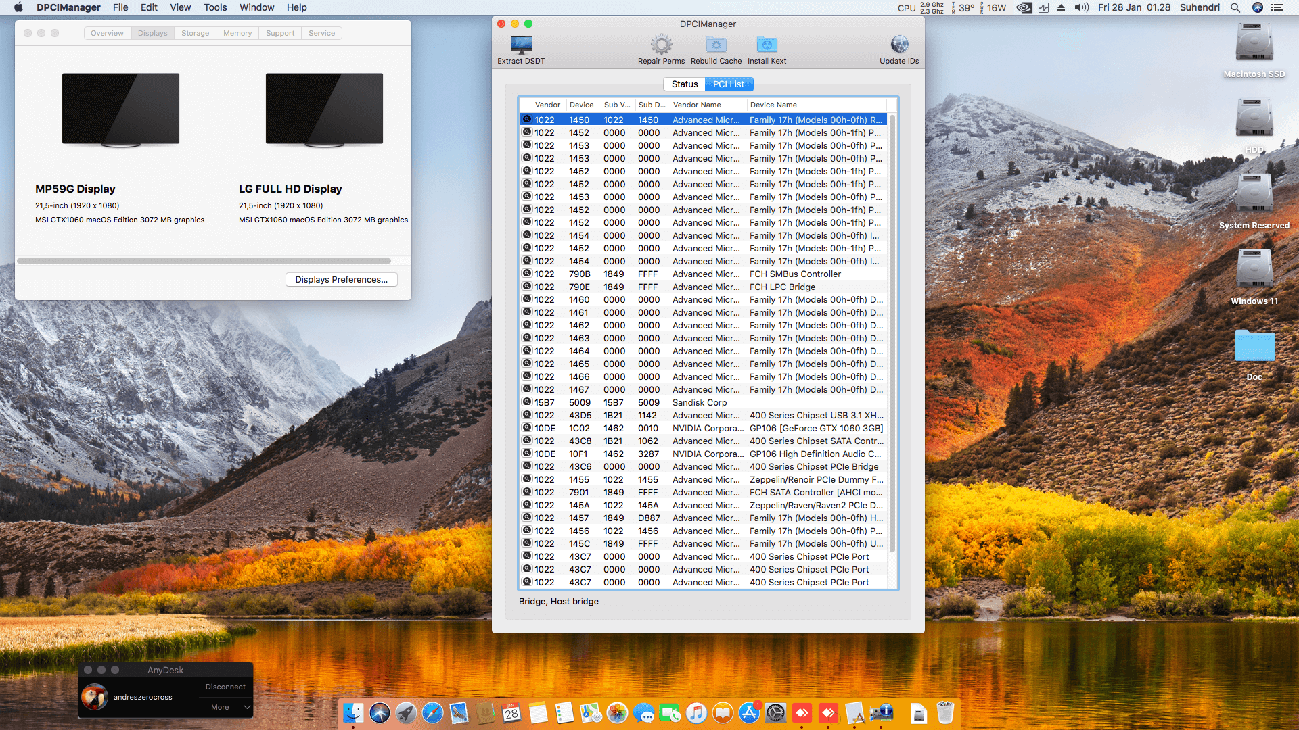Open the Memory tab
Image resolution: width=1299 pixels, height=730 pixels.
pos(237,33)
